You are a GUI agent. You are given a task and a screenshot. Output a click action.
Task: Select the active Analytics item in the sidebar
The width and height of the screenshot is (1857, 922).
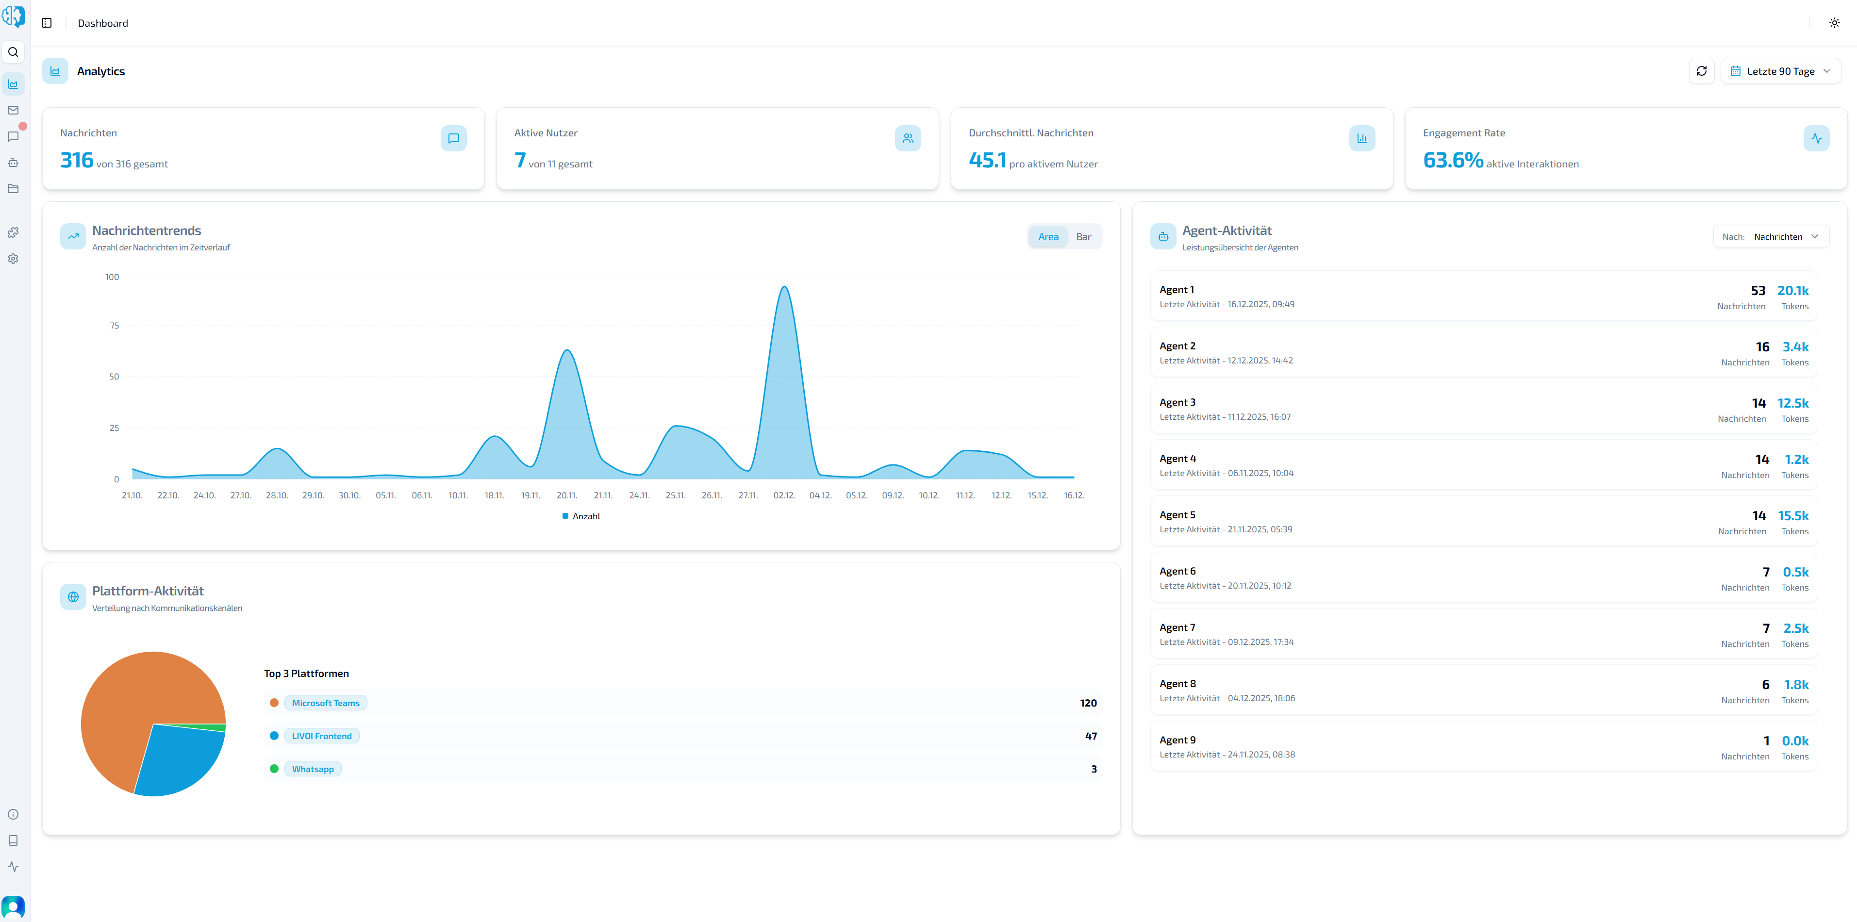pyautogui.click(x=13, y=83)
